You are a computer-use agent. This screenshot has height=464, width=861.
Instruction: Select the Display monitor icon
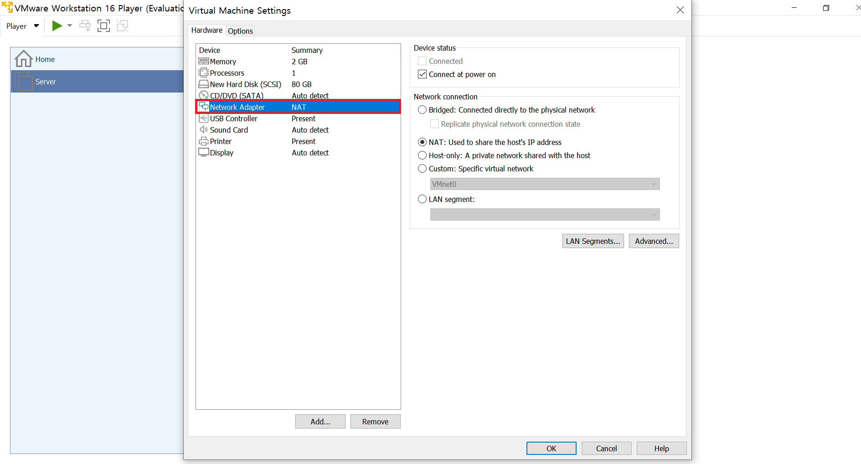[x=204, y=152]
